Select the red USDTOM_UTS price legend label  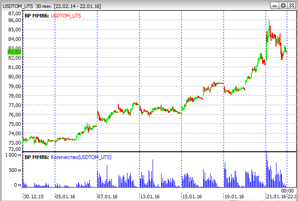66,16
